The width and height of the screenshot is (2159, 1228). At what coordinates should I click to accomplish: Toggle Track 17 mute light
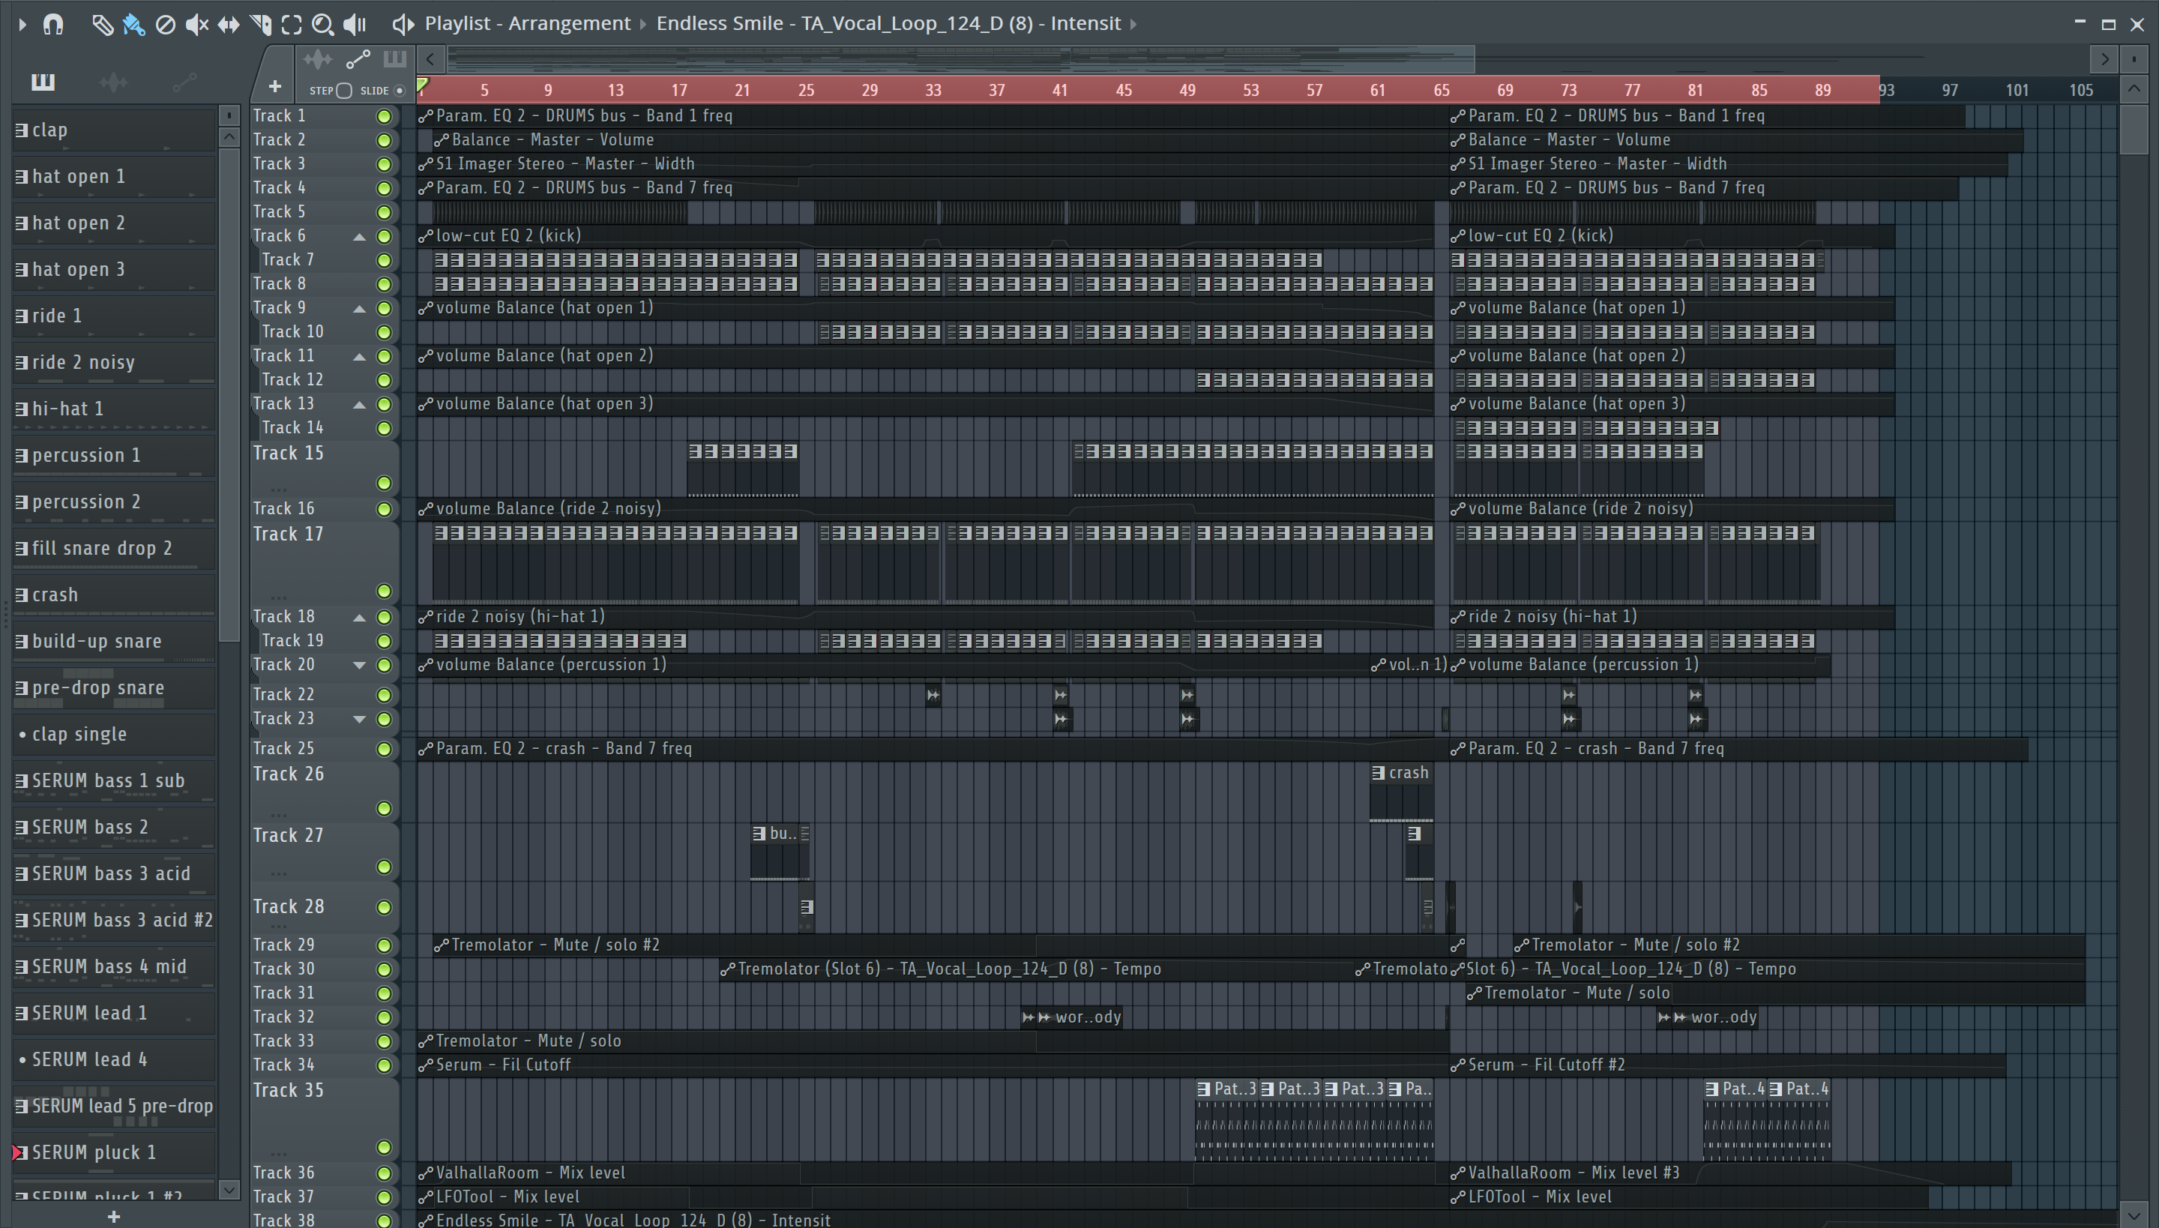point(384,592)
